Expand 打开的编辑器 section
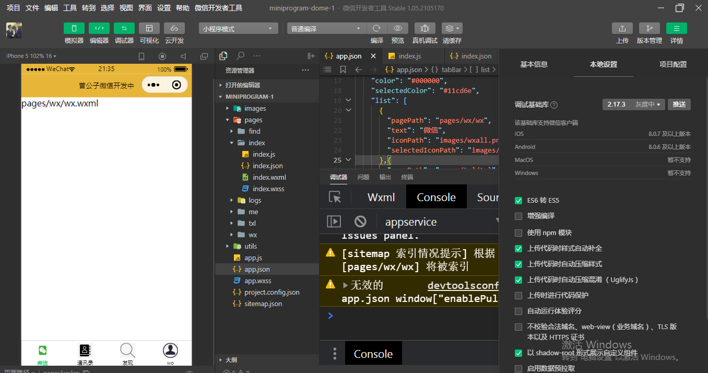Screen dimensions: 708x373 [267, 85]
